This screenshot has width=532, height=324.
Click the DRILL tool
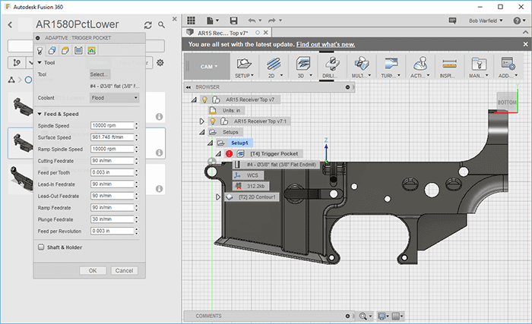pos(331,68)
